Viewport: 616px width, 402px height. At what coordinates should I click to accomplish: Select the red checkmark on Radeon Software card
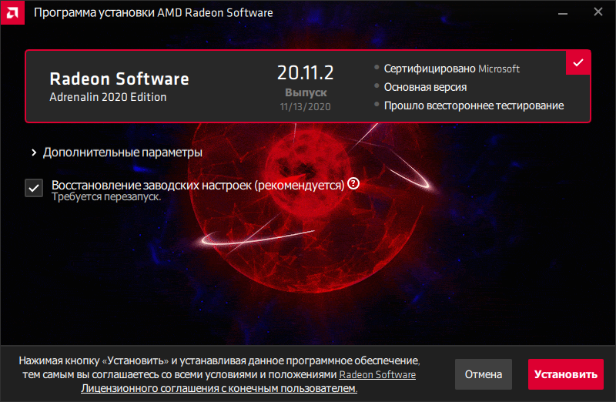click(578, 63)
